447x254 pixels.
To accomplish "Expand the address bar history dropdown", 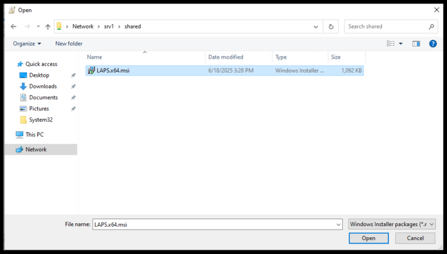I will (x=315, y=27).
